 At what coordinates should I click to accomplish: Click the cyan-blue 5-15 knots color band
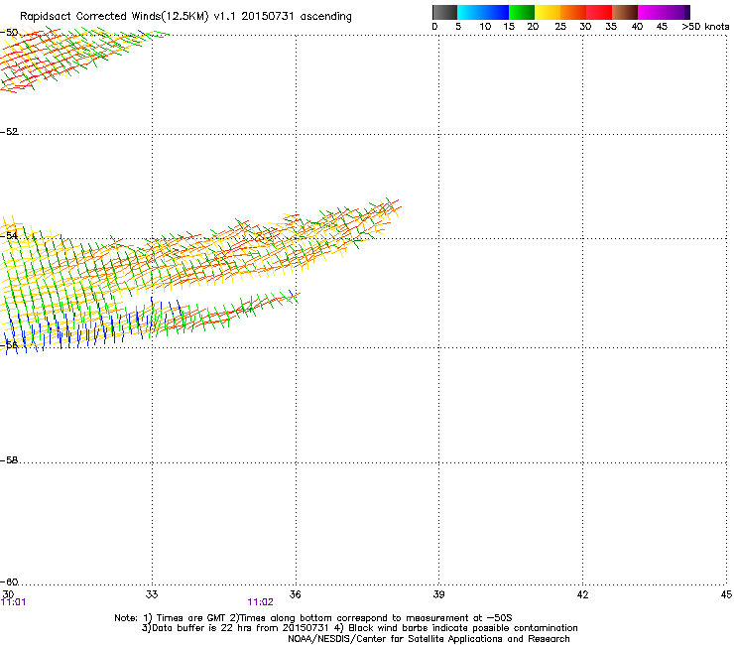click(x=483, y=12)
